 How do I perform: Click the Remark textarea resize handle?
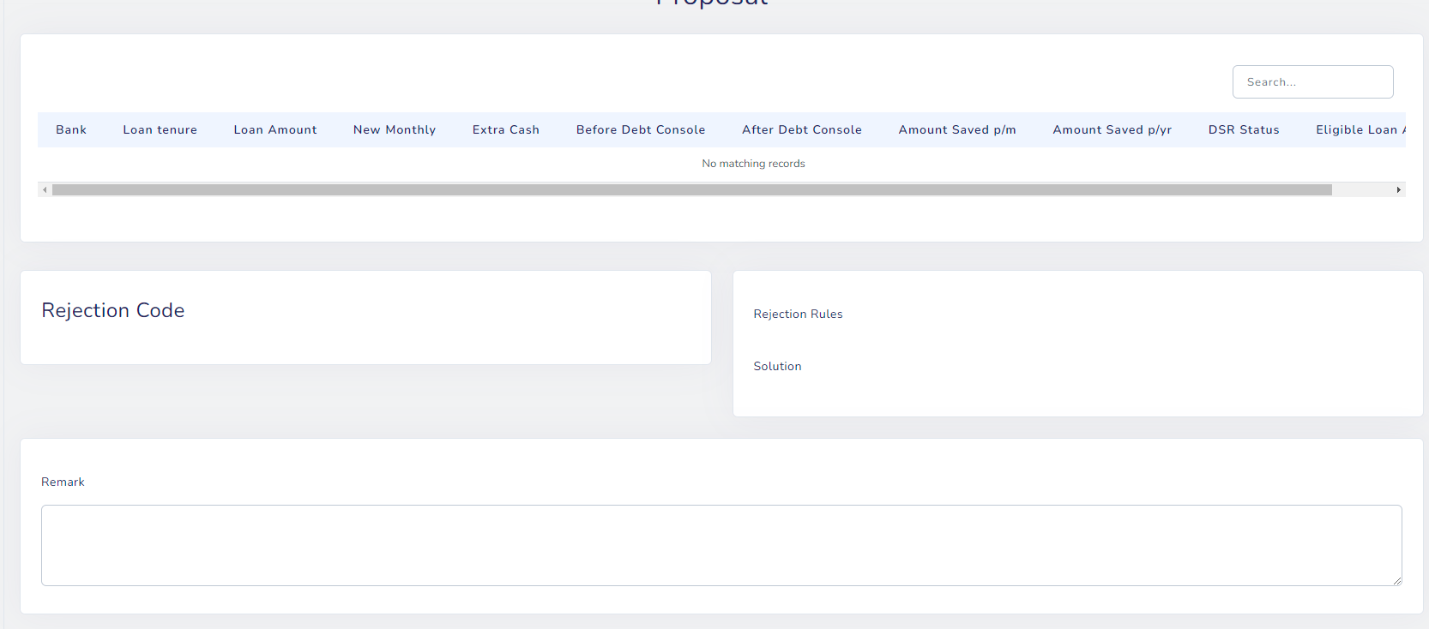(x=1396, y=581)
